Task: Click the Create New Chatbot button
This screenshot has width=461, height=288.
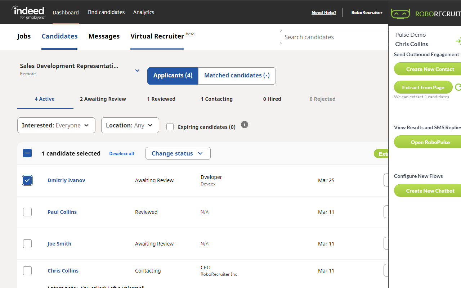Action: point(428,191)
